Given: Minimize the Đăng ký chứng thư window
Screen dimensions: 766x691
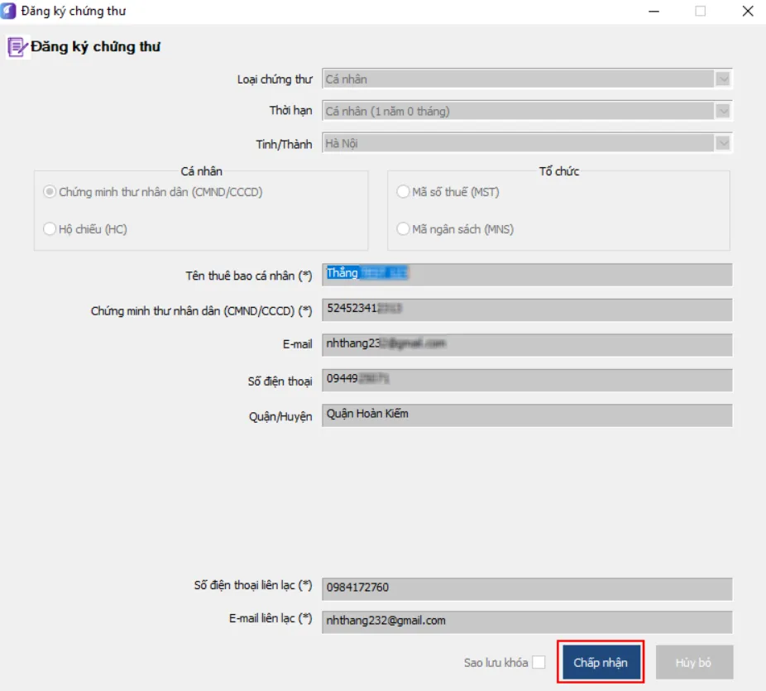Looking at the screenshot, I should pyautogui.click(x=653, y=12).
